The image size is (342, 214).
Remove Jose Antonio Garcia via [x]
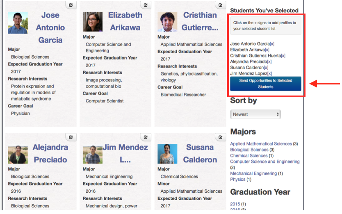[272, 43]
